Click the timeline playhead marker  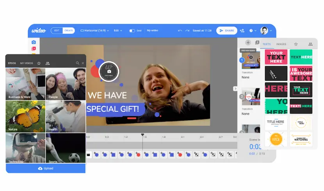(x=142, y=135)
